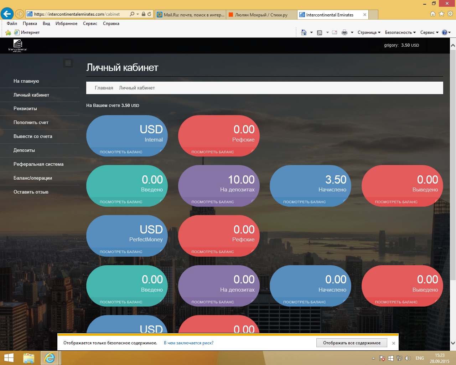The height and width of the screenshot is (365, 456).
Task: Open Реферальная система in the sidebar
Action: [x=38, y=164]
